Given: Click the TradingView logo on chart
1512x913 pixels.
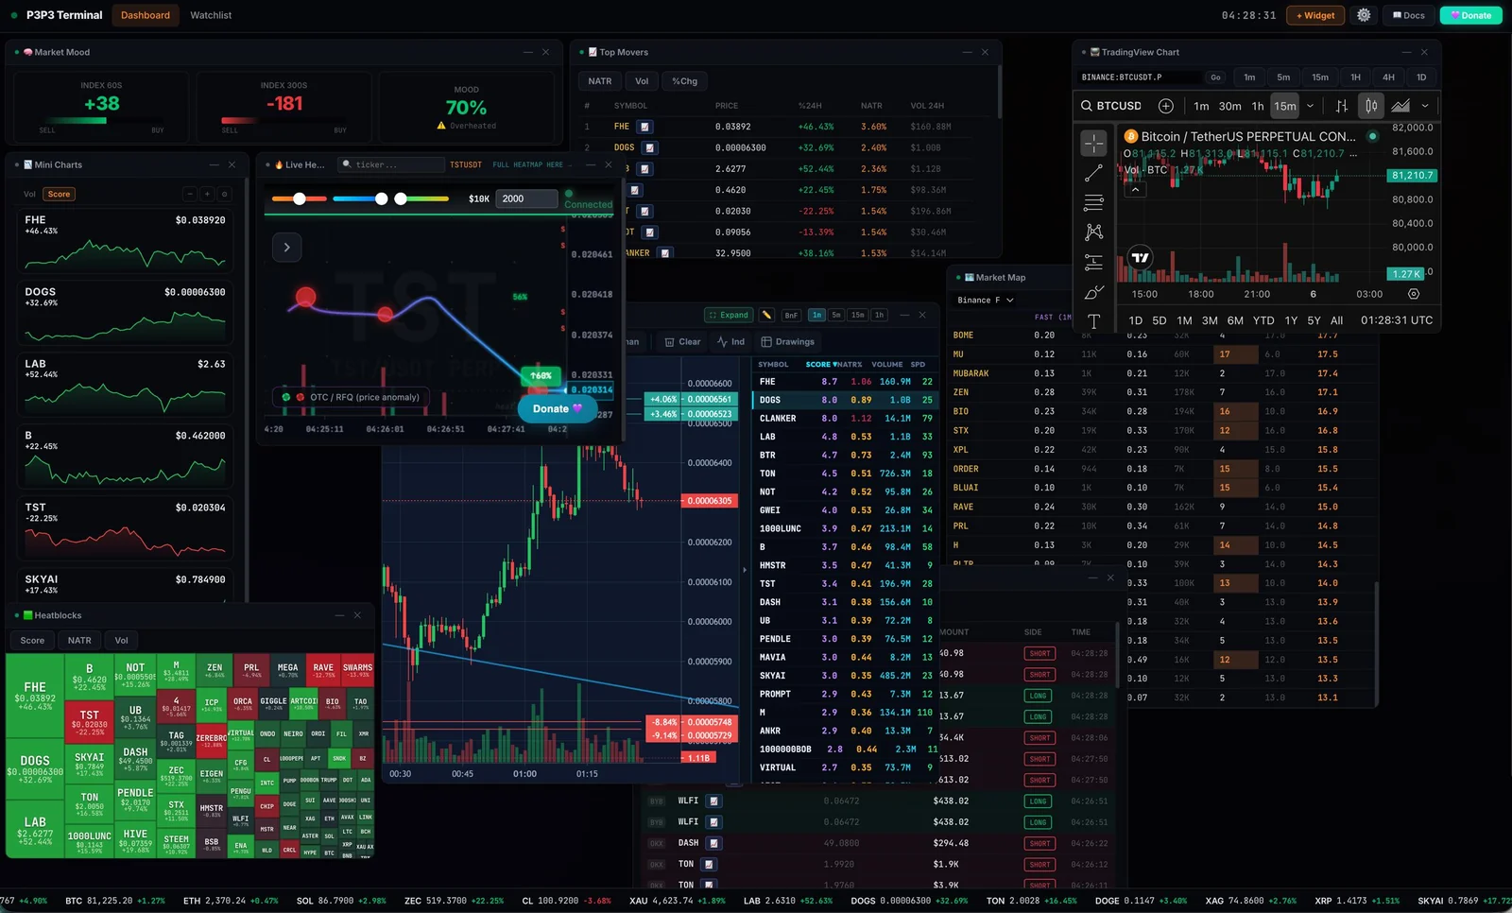Looking at the screenshot, I should point(1141,257).
